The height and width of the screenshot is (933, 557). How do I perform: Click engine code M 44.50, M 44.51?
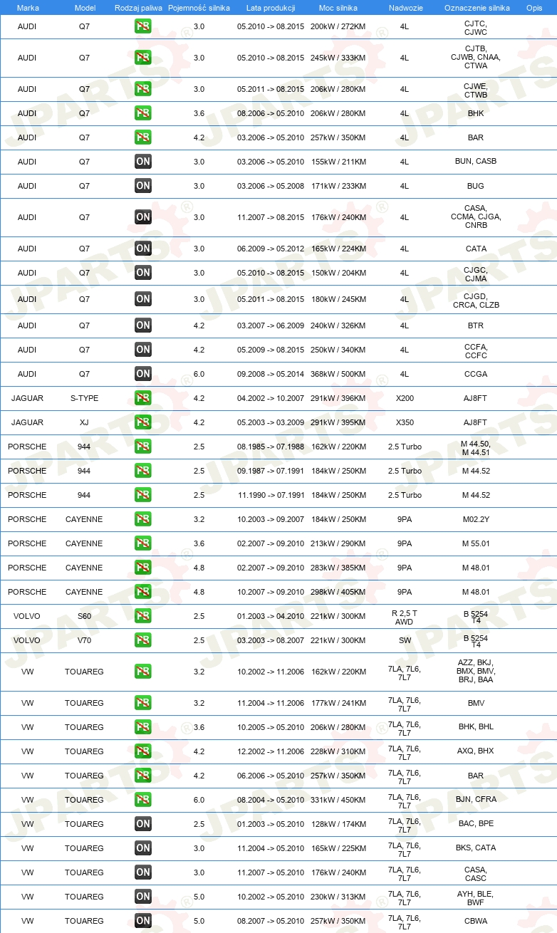coord(476,448)
